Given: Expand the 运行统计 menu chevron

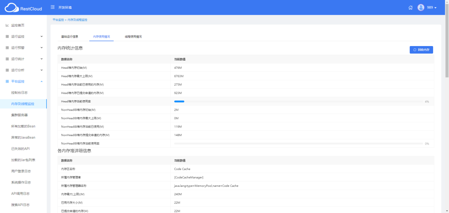Looking at the screenshot, I should (x=41, y=59).
